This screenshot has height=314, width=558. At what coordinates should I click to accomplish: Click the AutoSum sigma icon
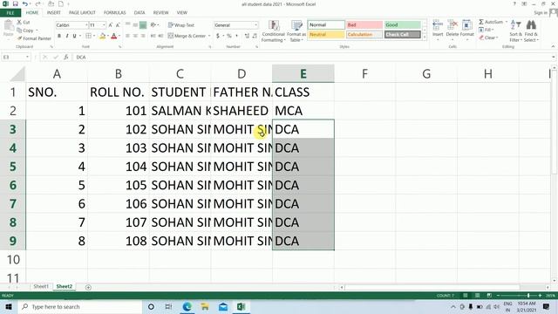[481, 22]
